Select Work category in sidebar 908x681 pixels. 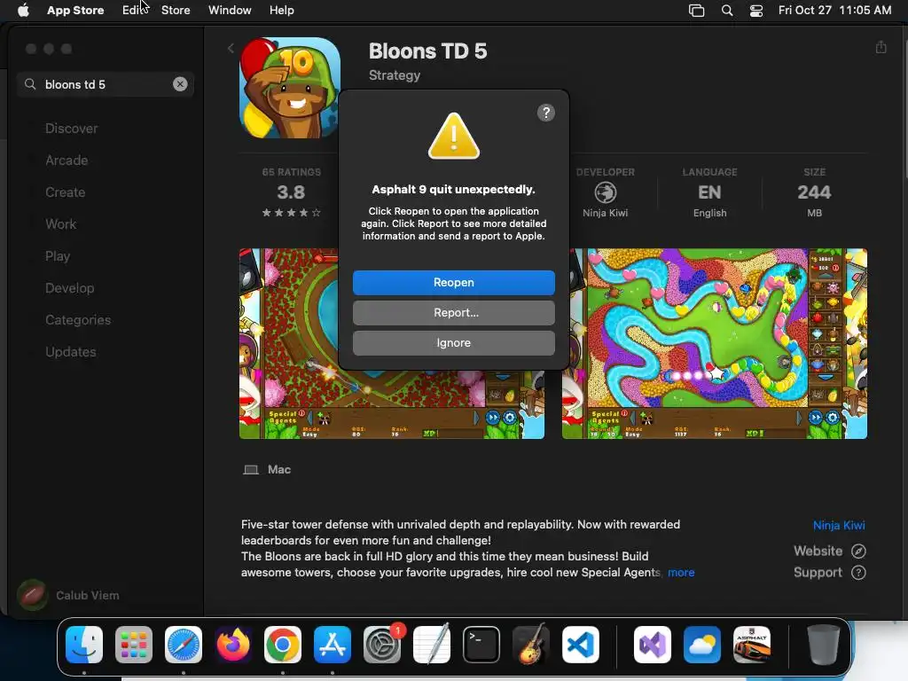tap(60, 224)
